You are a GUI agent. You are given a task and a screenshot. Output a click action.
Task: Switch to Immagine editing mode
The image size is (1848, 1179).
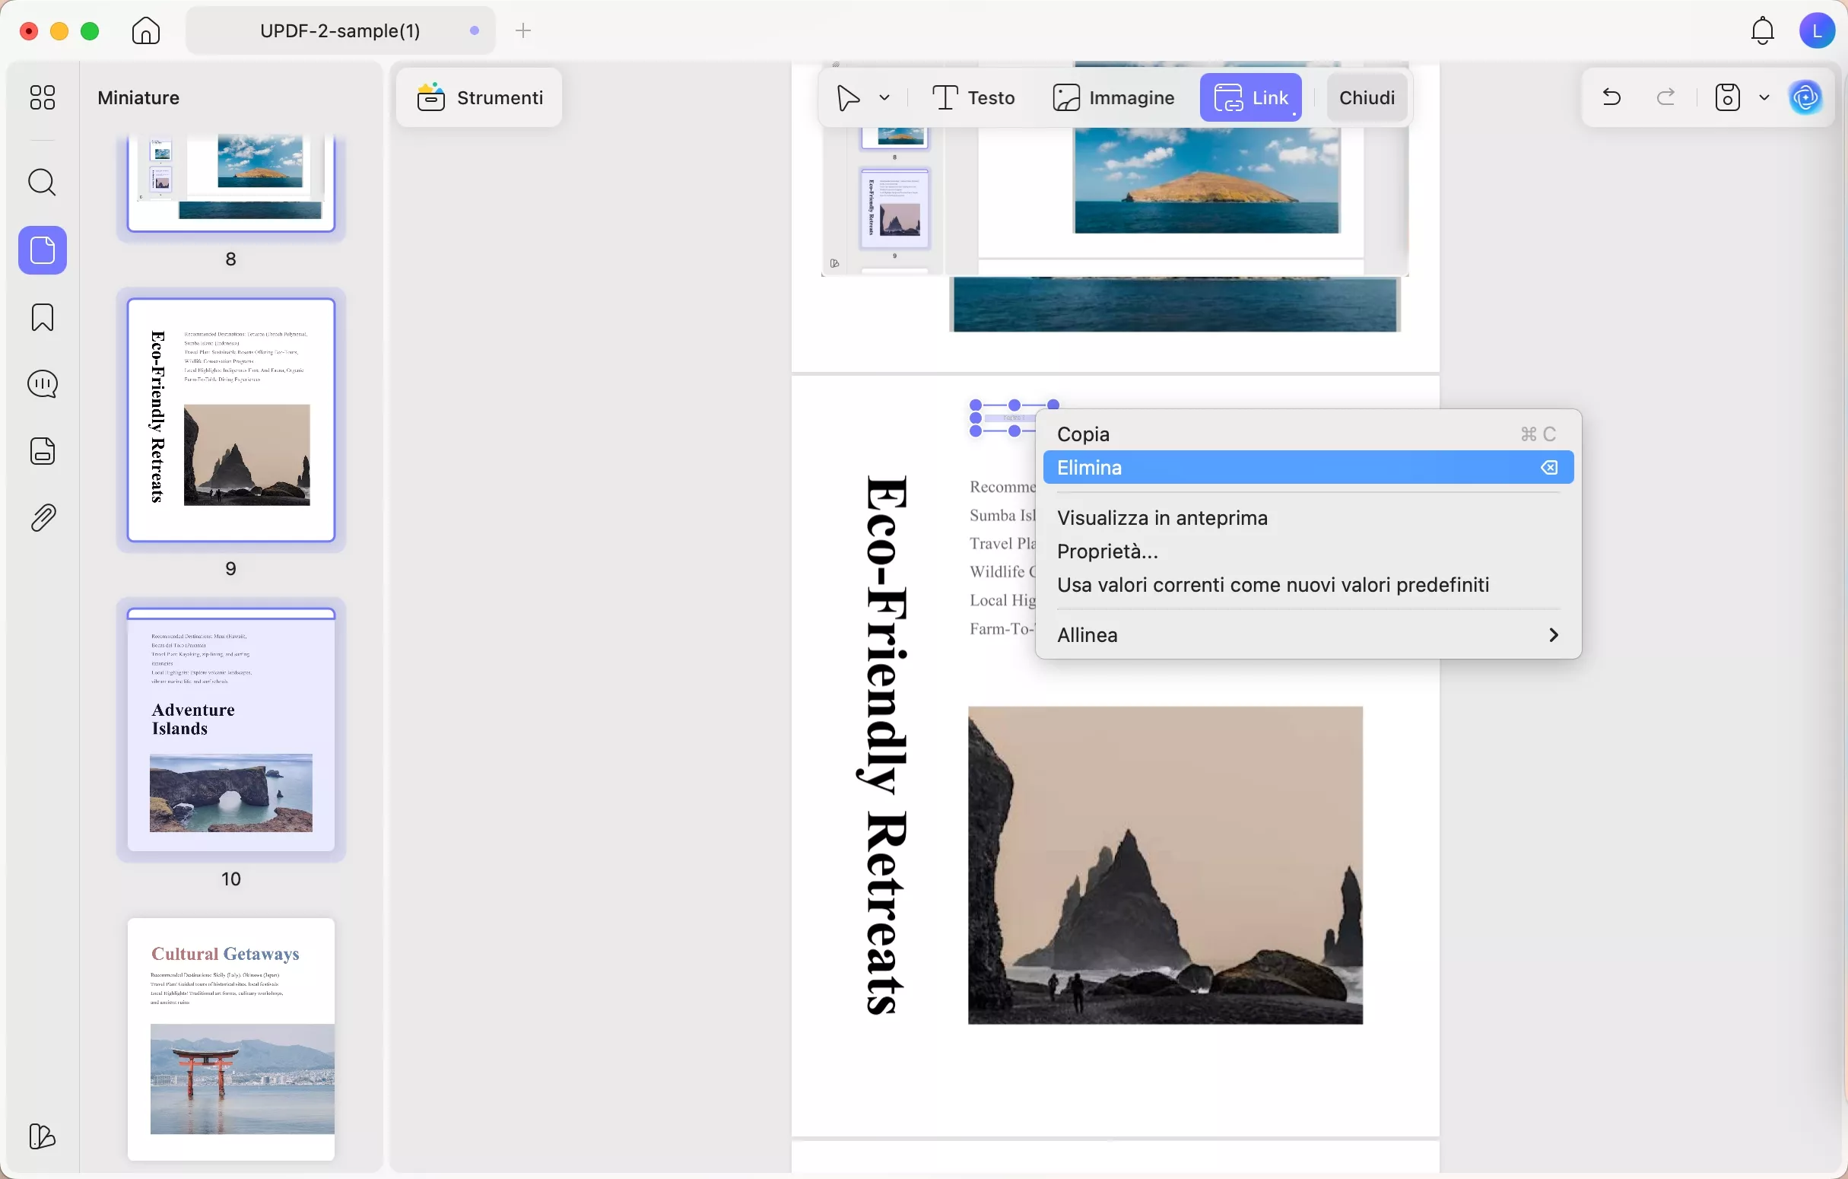click(x=1113, y=97)
